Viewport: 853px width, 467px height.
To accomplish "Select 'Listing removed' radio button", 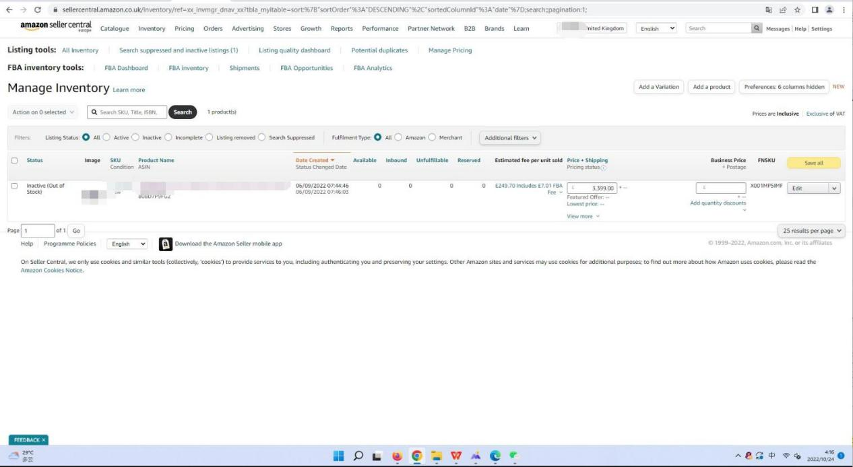I will point(210,137).
